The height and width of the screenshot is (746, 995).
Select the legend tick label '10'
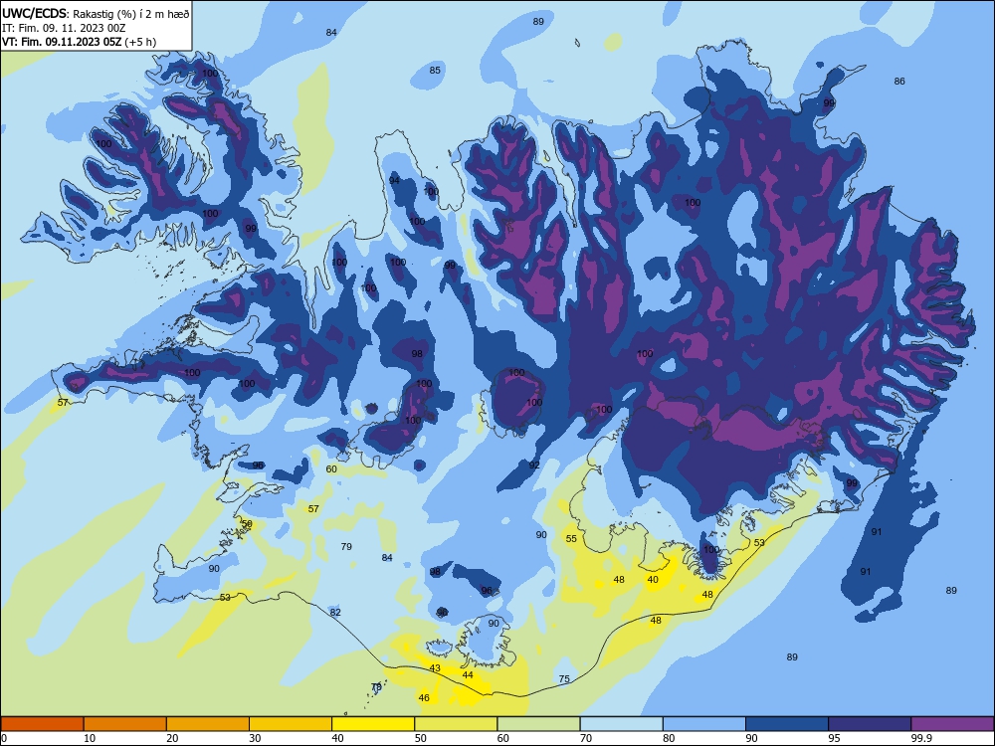tap(90, 738)
